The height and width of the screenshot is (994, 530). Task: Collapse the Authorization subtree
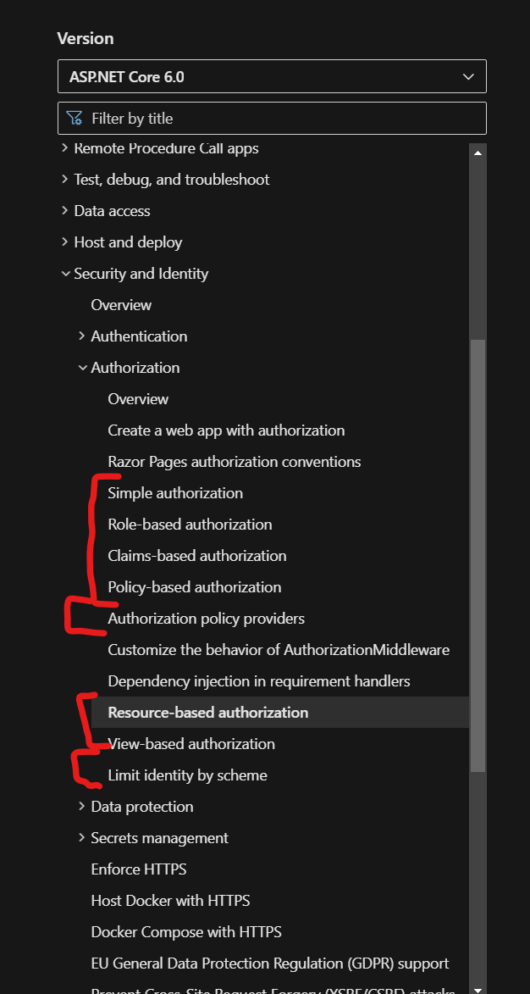point(82,368)
